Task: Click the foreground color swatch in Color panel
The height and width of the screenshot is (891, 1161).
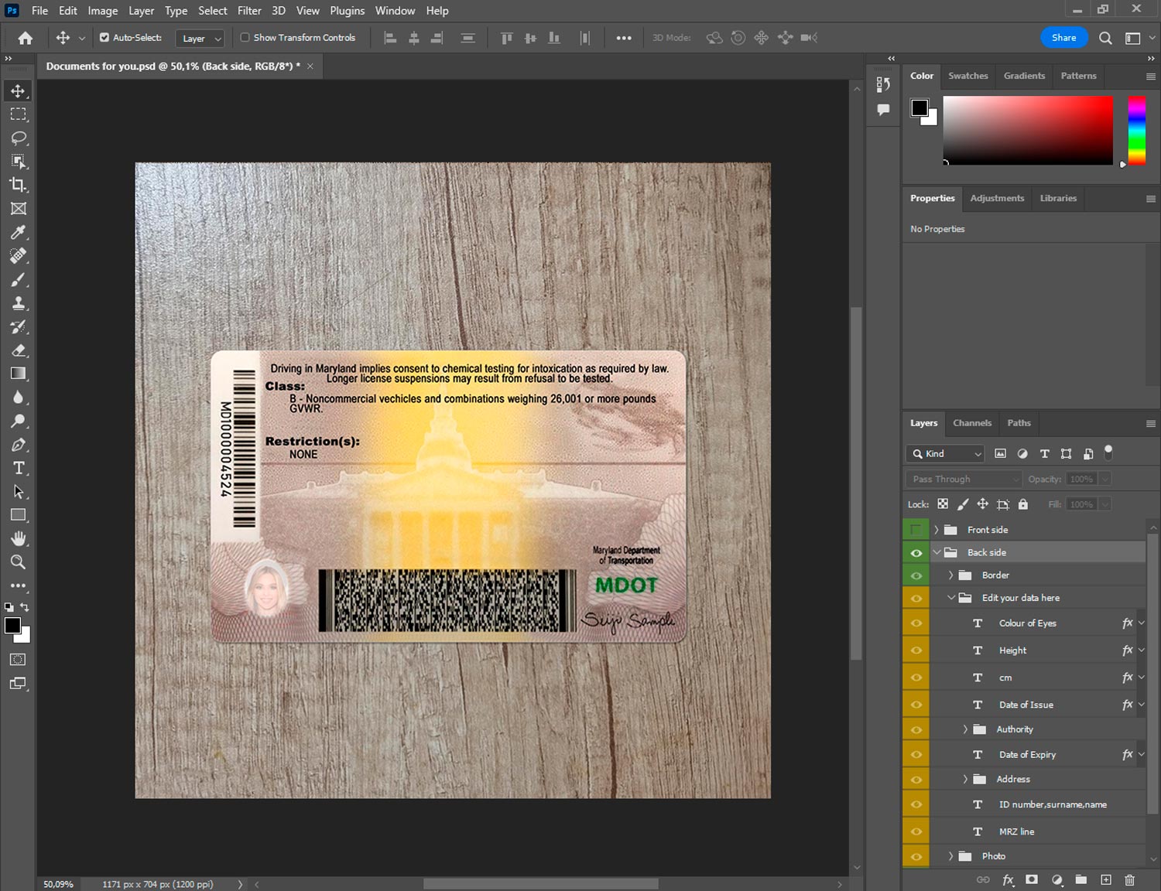Action: [920, 108]
